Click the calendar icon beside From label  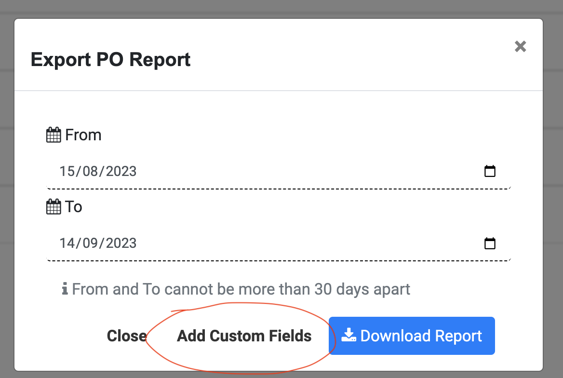point(54,135)
